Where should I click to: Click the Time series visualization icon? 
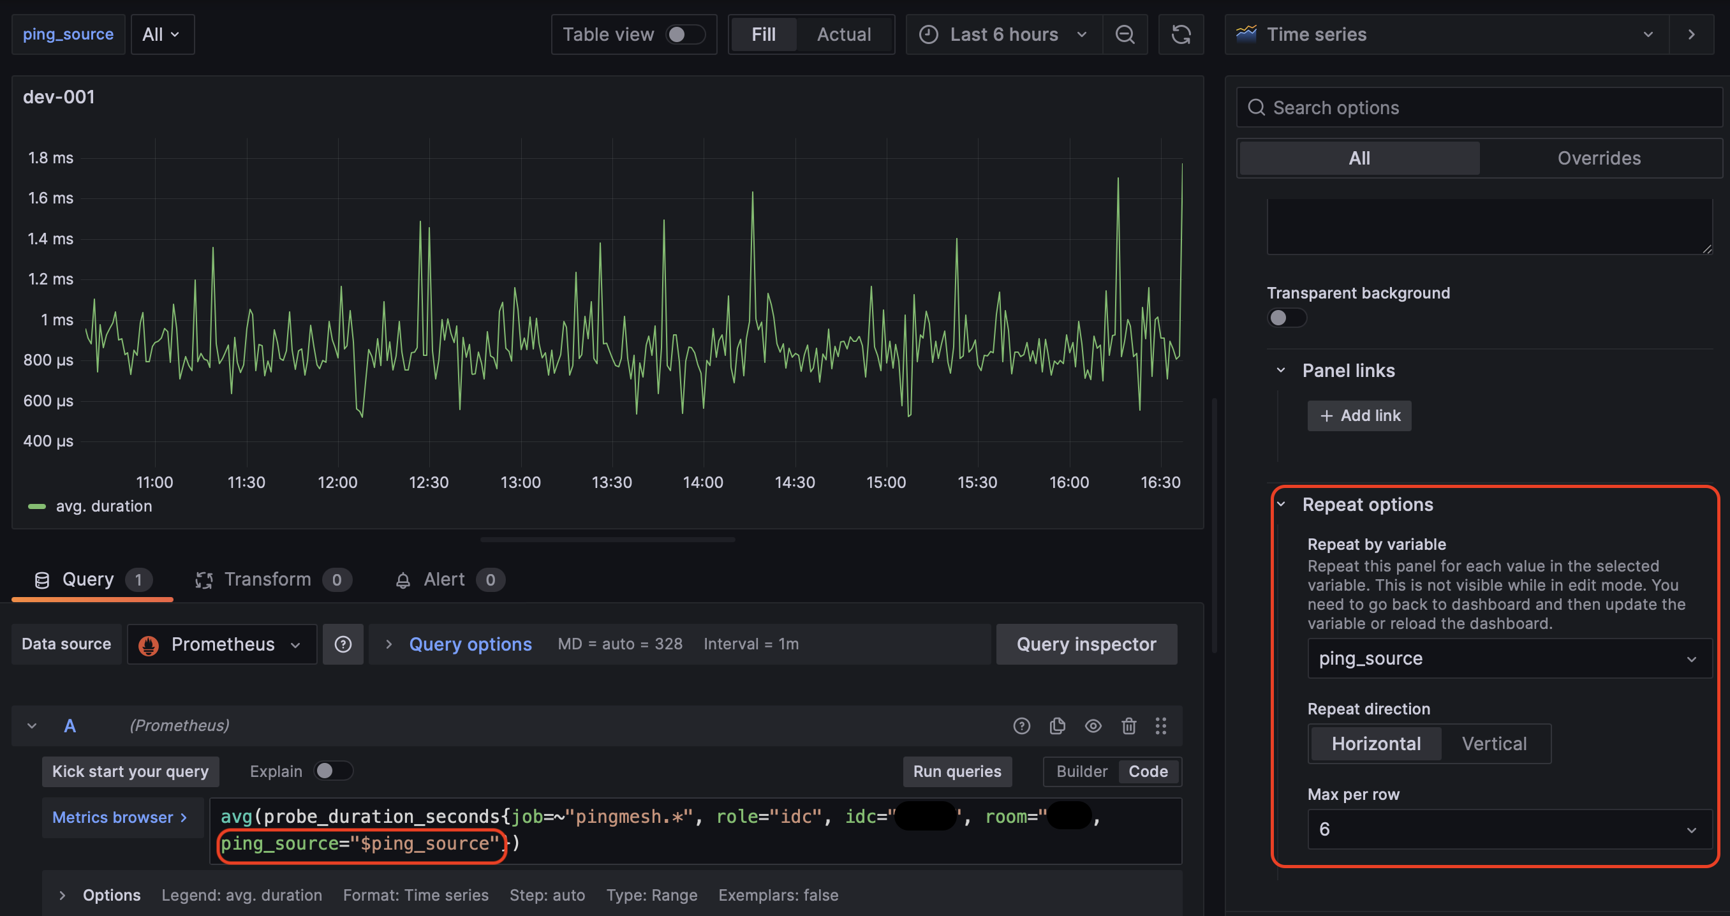tap(1246, 34)
